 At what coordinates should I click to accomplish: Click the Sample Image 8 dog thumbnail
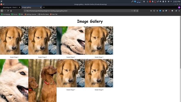point(99,73)
